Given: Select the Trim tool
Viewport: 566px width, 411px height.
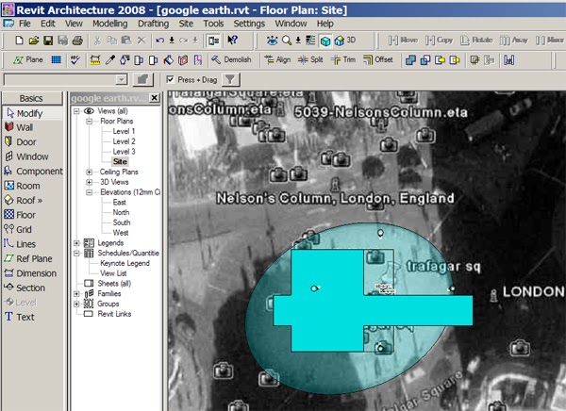Looking at the screenshot, I should coord(343,60).
